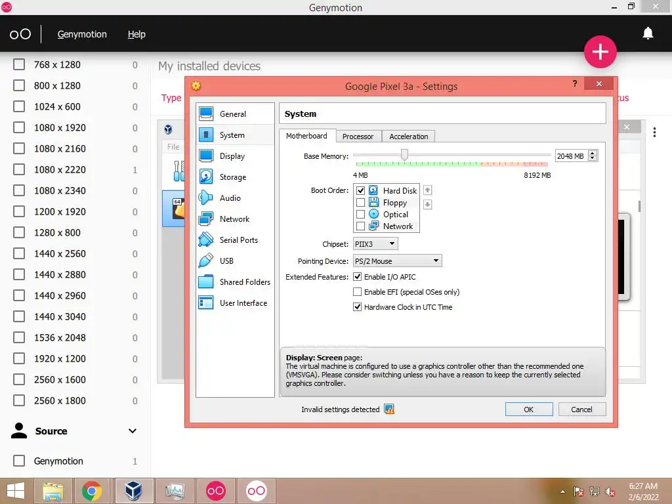Show hidden system tray icons
The image size is (672, 504).
point(562,492)
